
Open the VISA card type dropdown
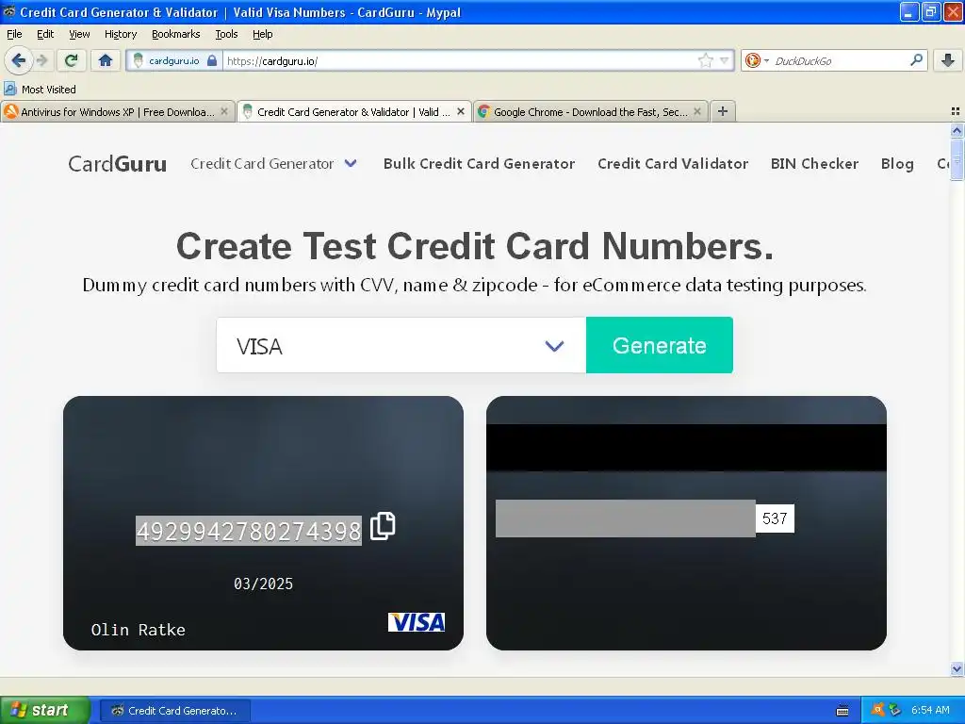(401, 345)
